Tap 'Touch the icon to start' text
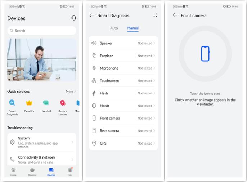 (x=205, y=94)
